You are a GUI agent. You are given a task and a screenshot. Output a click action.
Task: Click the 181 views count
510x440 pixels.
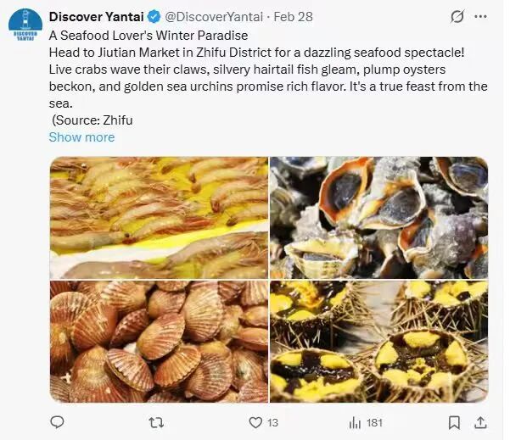(374, 423)
